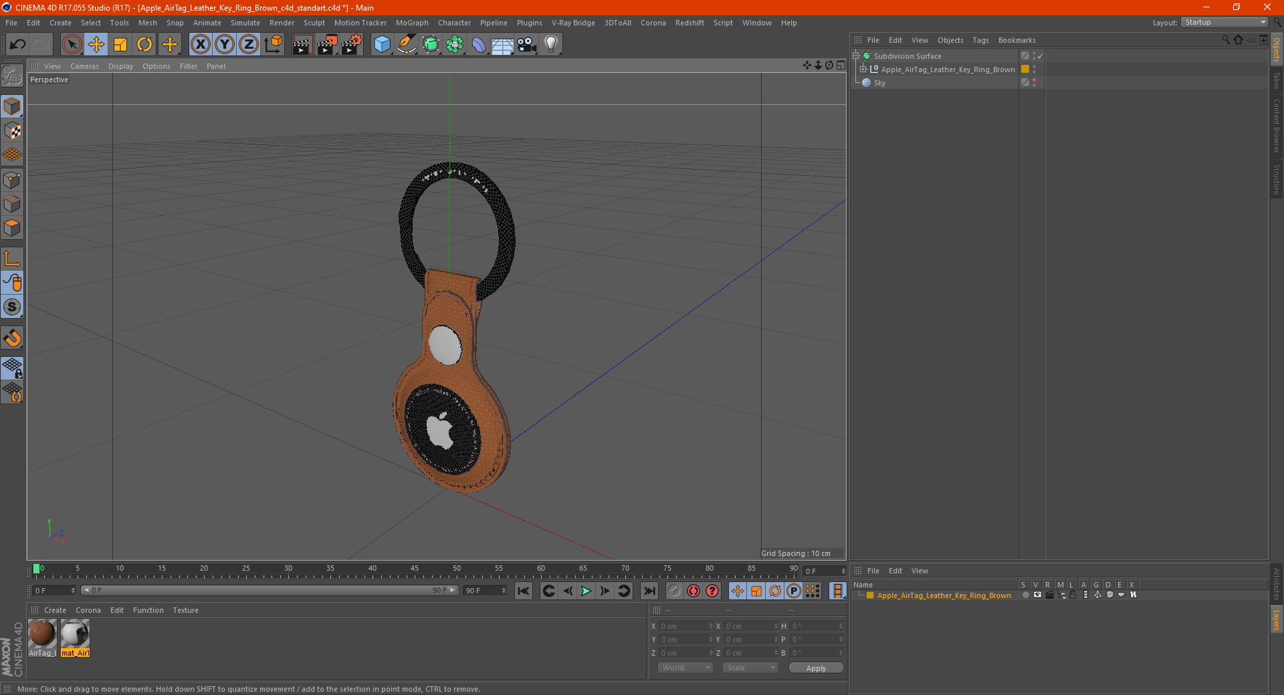The image size is (1284, 695).
Task: Toggle Subdivision Surface visibility dots
Action: coord(1035,55)
